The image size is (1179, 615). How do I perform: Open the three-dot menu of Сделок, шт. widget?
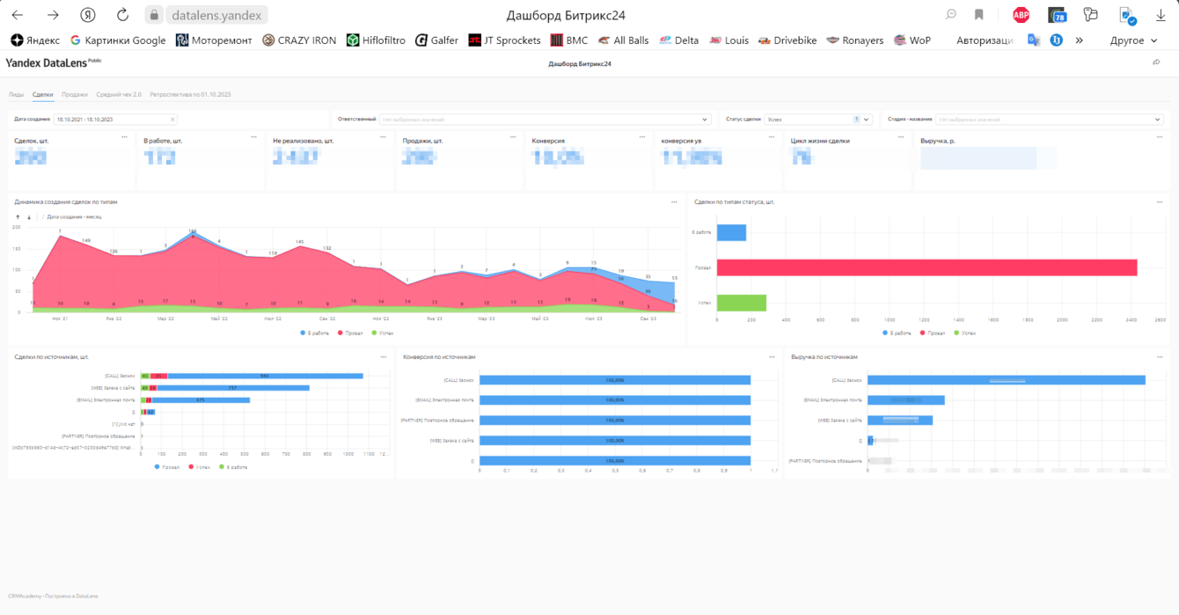[125, 136]
